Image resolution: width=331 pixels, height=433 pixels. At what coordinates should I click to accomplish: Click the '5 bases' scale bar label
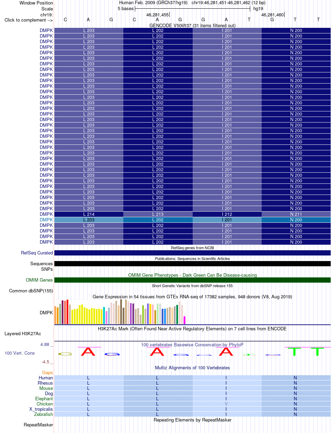[125, 8]
